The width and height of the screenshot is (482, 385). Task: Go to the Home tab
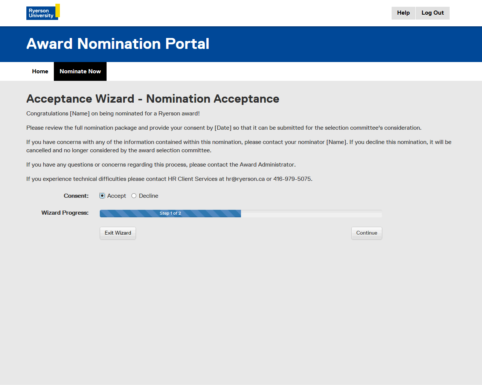point(40,71)
